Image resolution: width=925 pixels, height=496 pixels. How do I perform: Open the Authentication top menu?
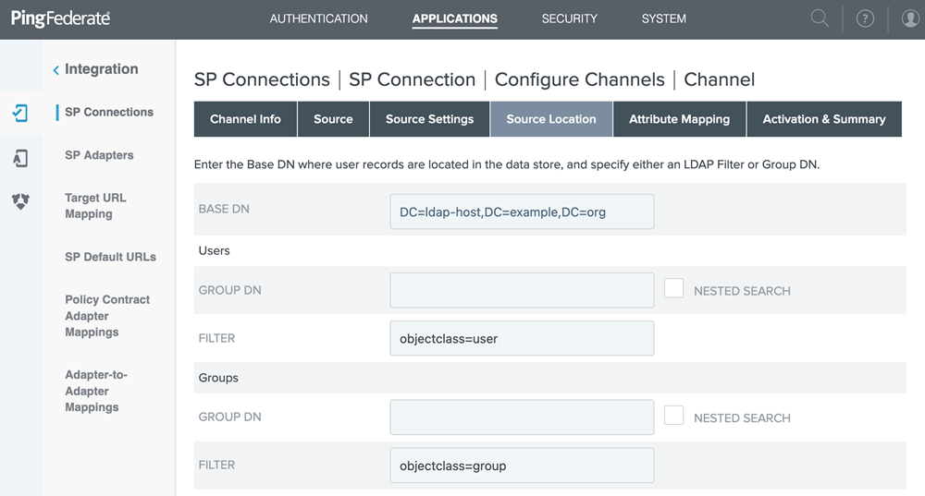(x=318, y=18)
